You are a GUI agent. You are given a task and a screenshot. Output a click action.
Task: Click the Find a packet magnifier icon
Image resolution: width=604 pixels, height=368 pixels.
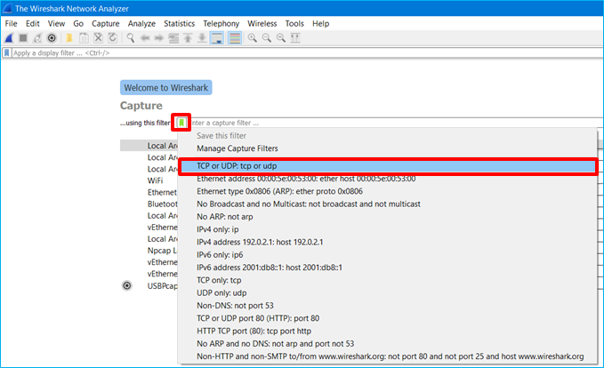pos(131,38)
